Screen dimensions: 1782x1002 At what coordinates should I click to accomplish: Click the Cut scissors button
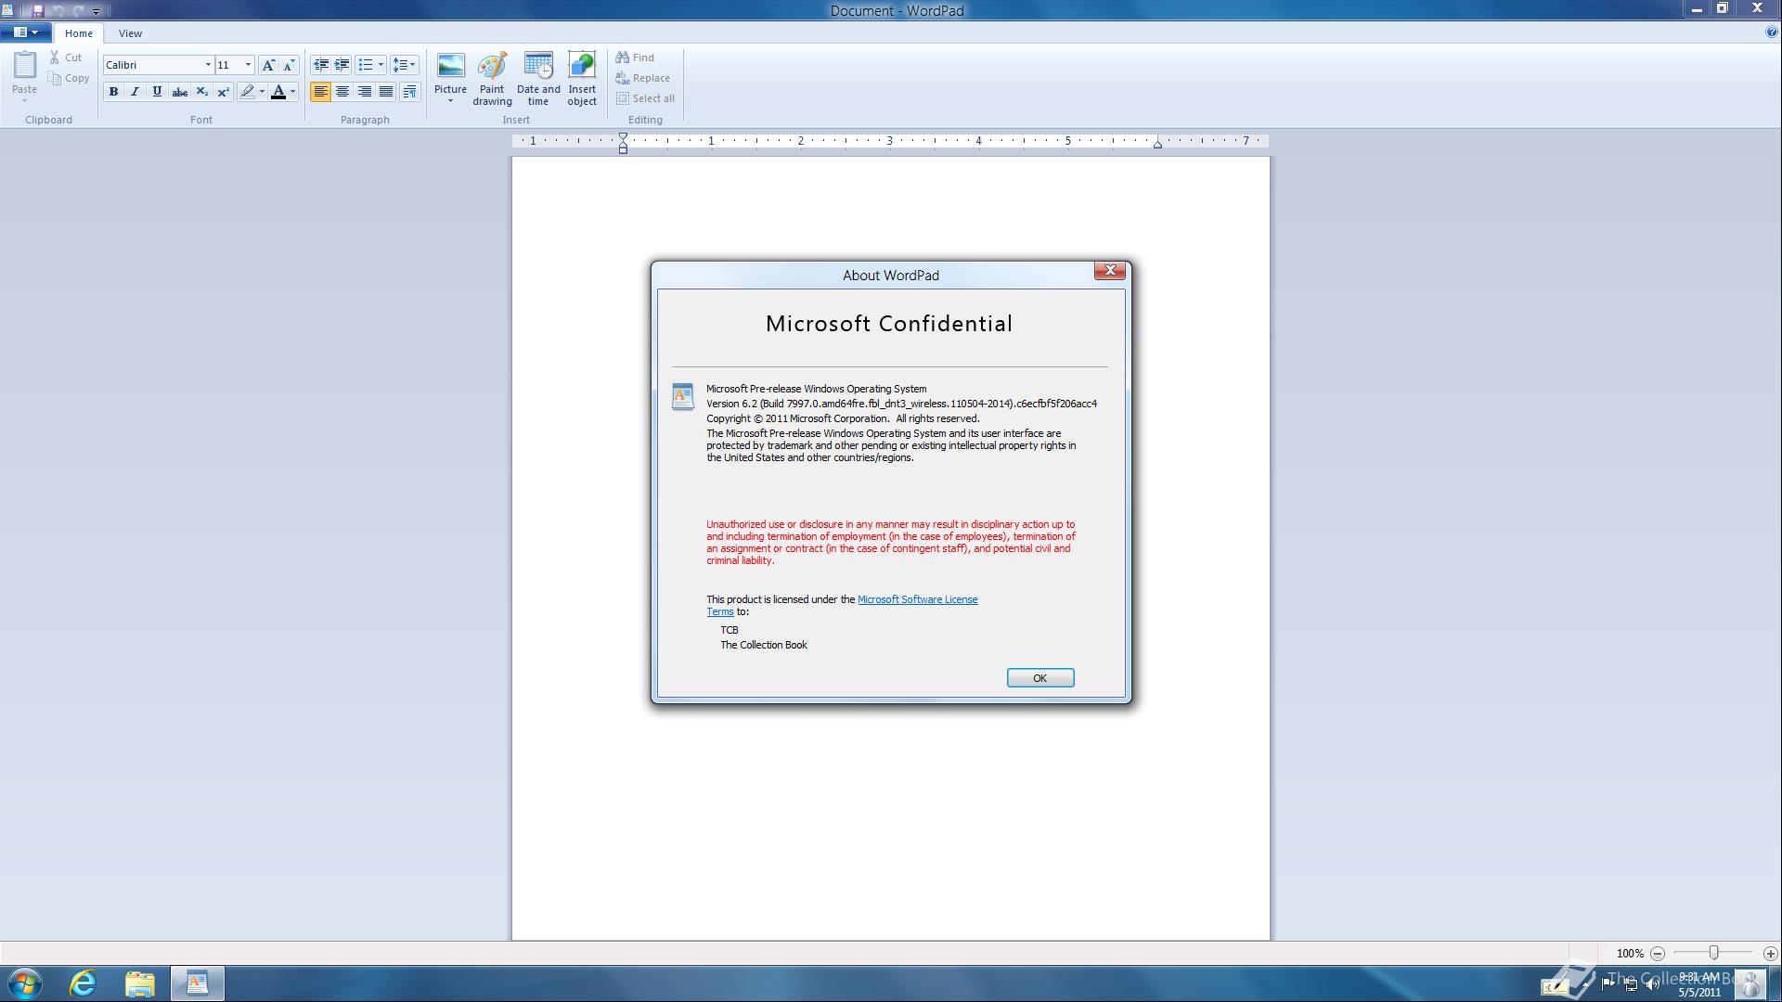(x=66, y=58)
